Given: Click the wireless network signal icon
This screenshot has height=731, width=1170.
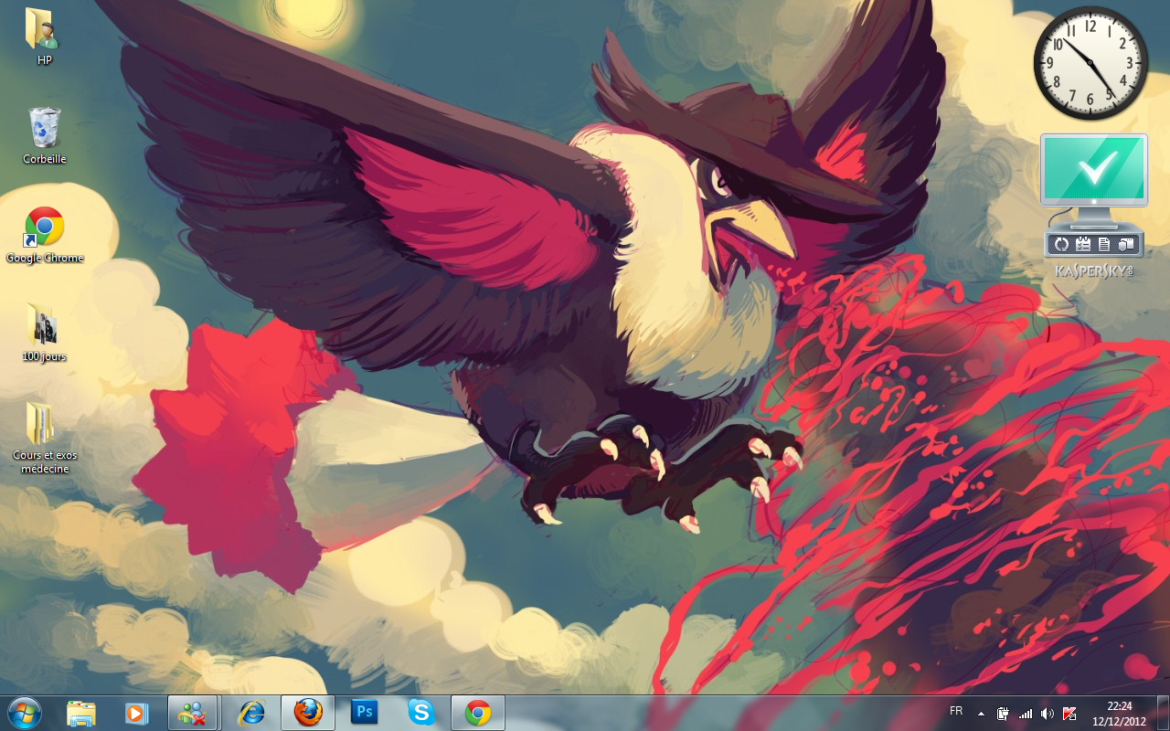Looking at the screenshot, I should point(1026,713).
